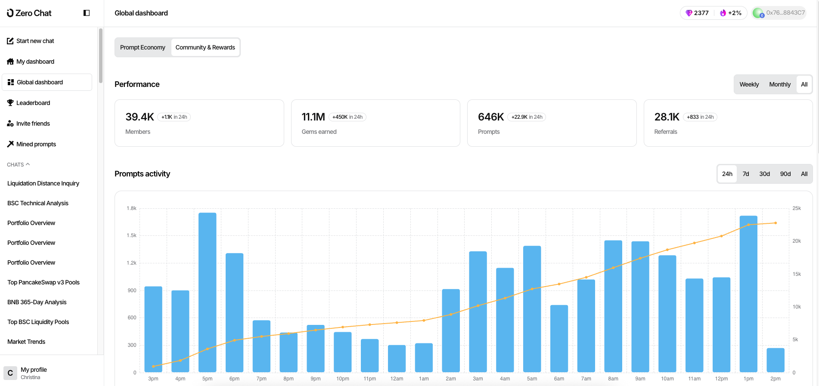Click the +1.1K in 24h members badge

[174, 117]
